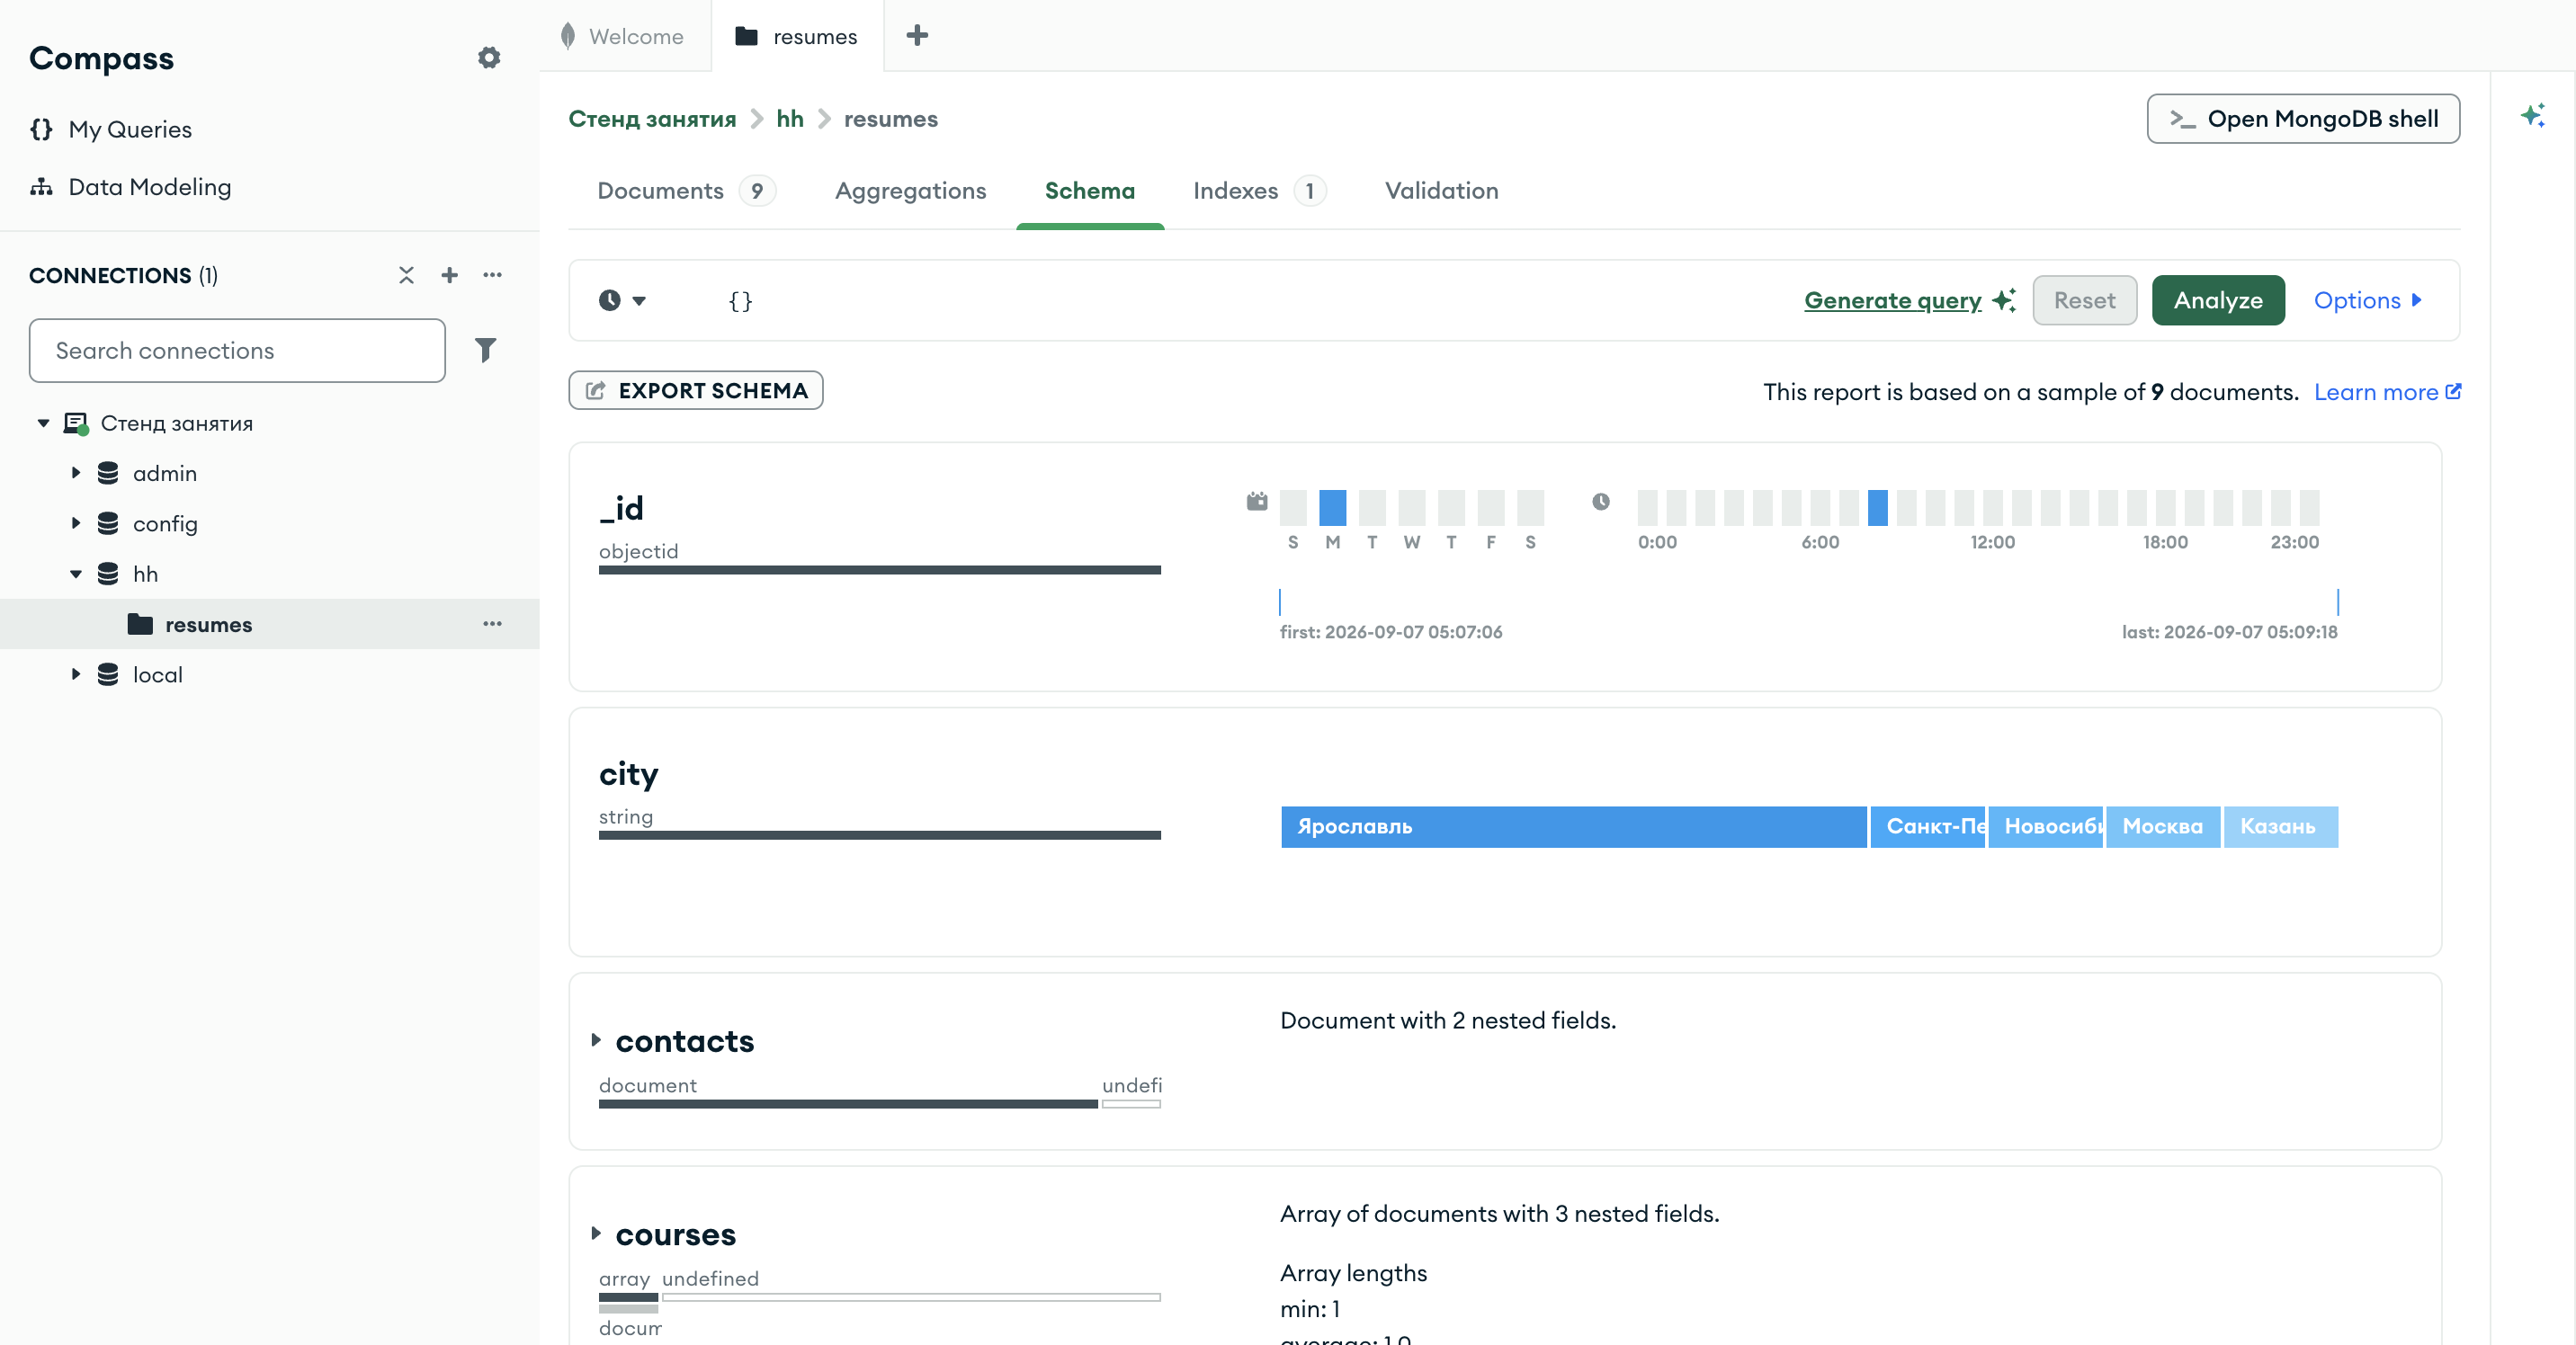Screen dimensions: 2576x1345
Task: Click the local database icon
Action: (x=108, y=674)
